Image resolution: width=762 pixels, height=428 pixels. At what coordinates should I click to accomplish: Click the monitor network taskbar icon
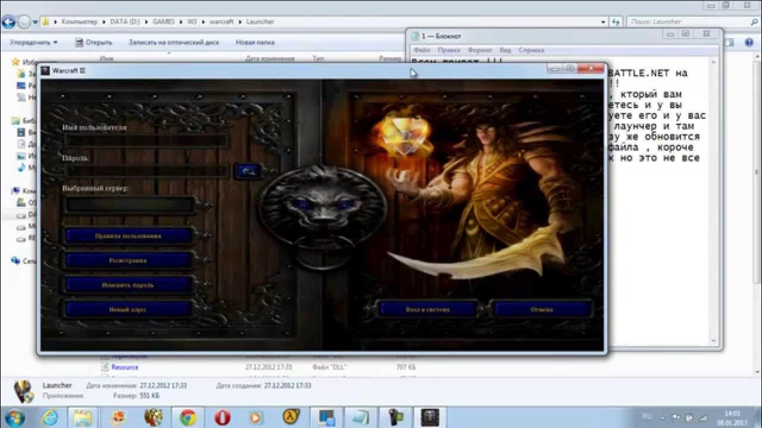click(x=326, y=417)
